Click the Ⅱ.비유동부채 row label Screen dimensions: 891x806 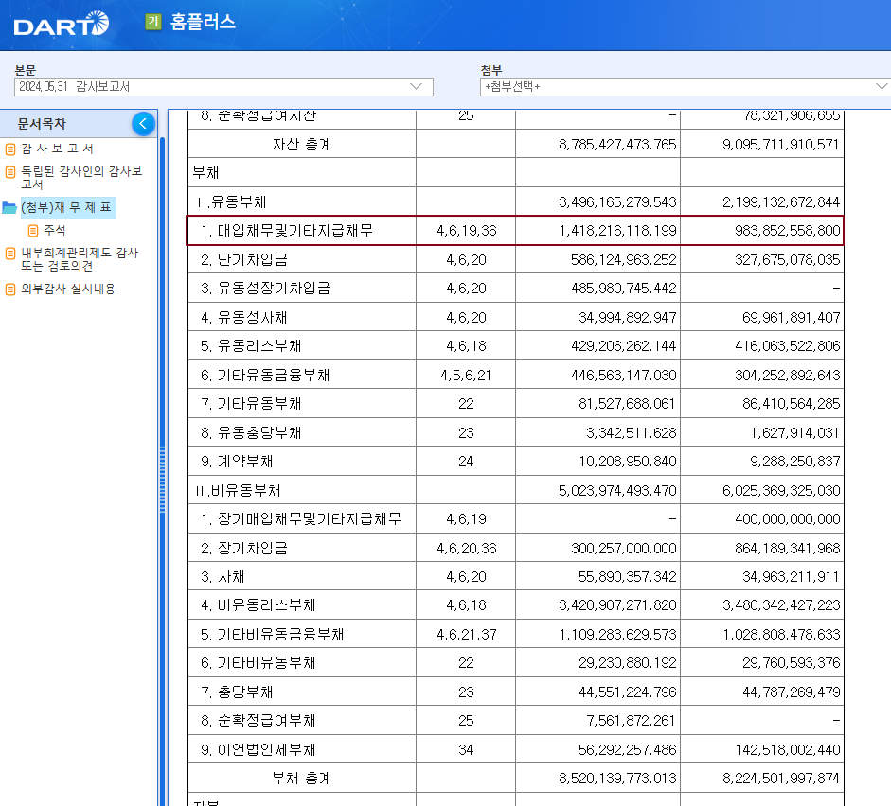pyautogui.click(x=238, y=490)
